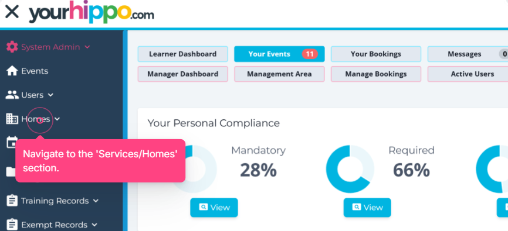Expand the Users menu chevron
This screenshot has height=231, width=508.
point(50,95)
